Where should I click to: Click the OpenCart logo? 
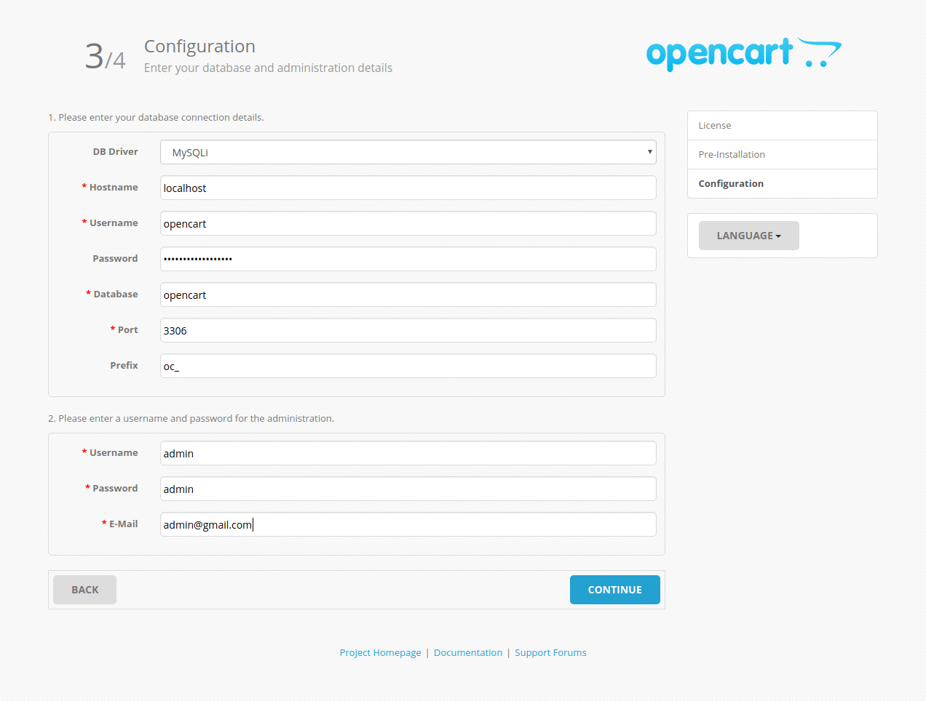743,54
